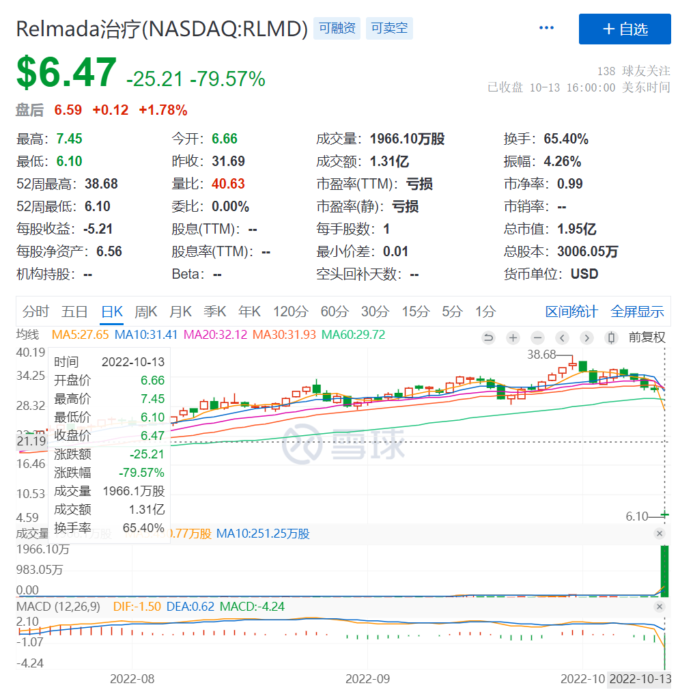This screenshot has height=690, width=693.
Task: Pan chart left with left chevron
Action: click(562, 338)
